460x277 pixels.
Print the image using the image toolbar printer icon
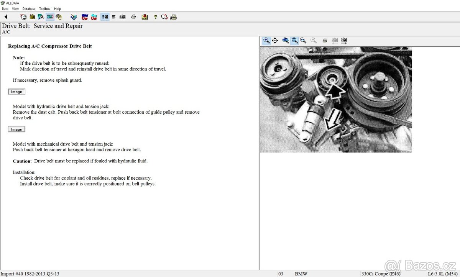click(x=325, y=40)
